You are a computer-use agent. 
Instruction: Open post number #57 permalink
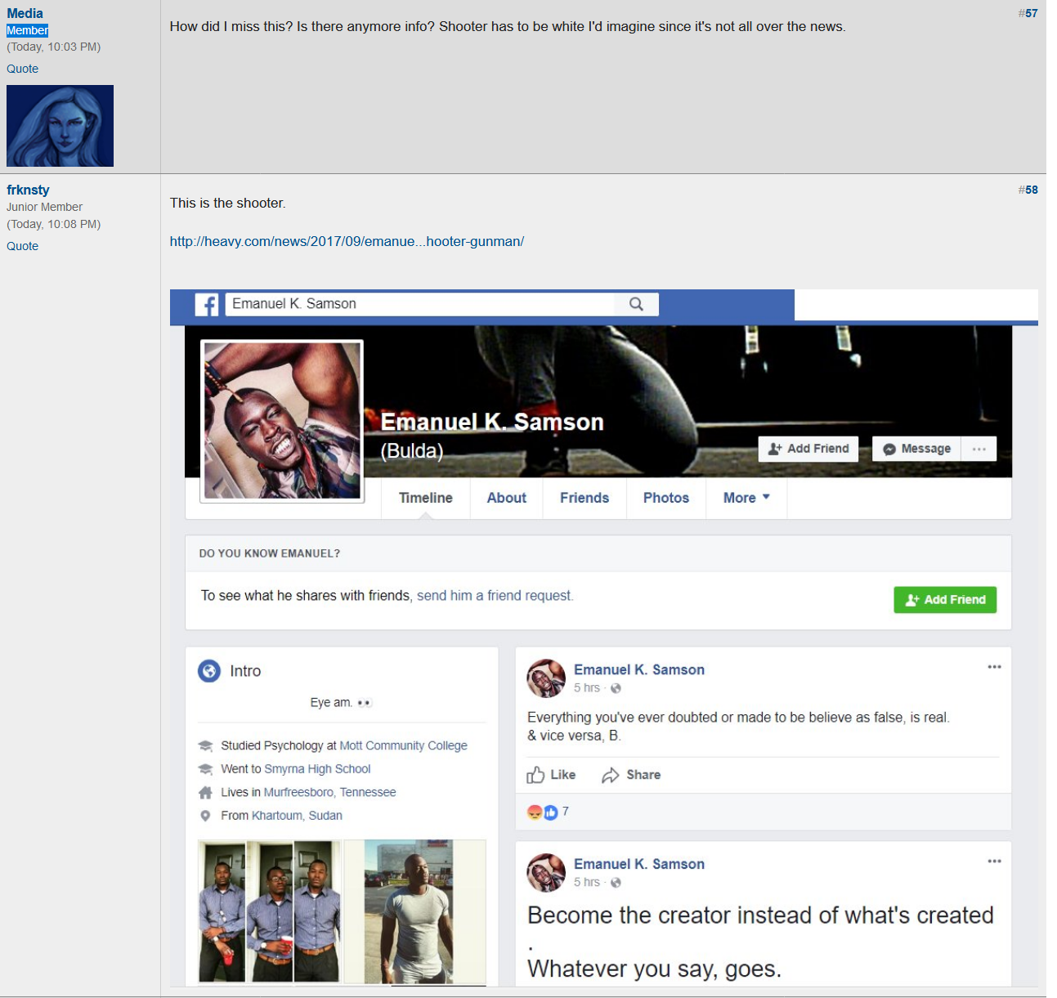(1028, 13)
